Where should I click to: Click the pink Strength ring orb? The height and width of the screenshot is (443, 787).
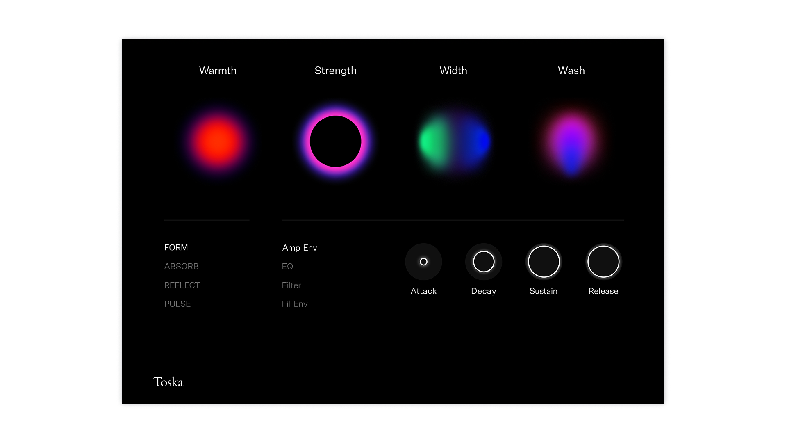[335, 141]
